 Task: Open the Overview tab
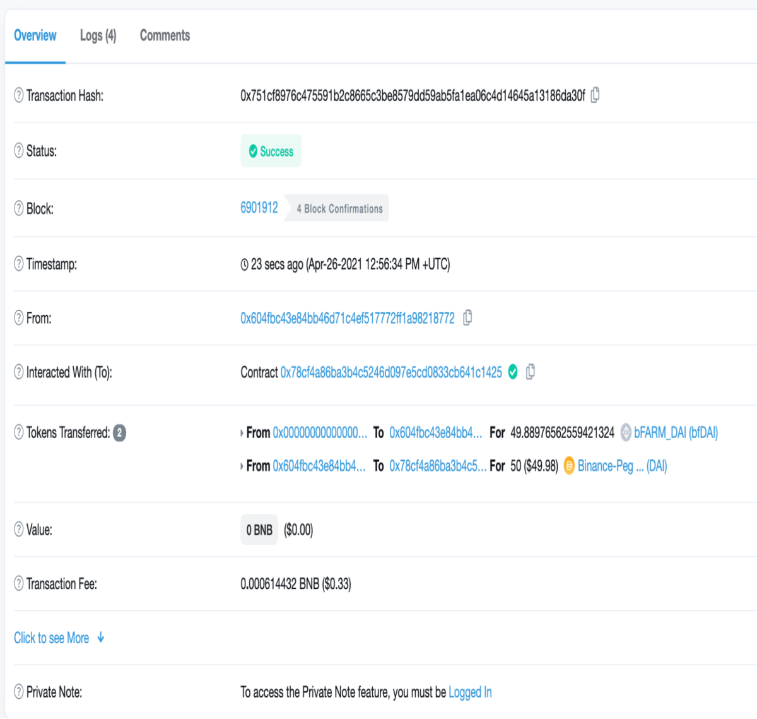[35, 35]
